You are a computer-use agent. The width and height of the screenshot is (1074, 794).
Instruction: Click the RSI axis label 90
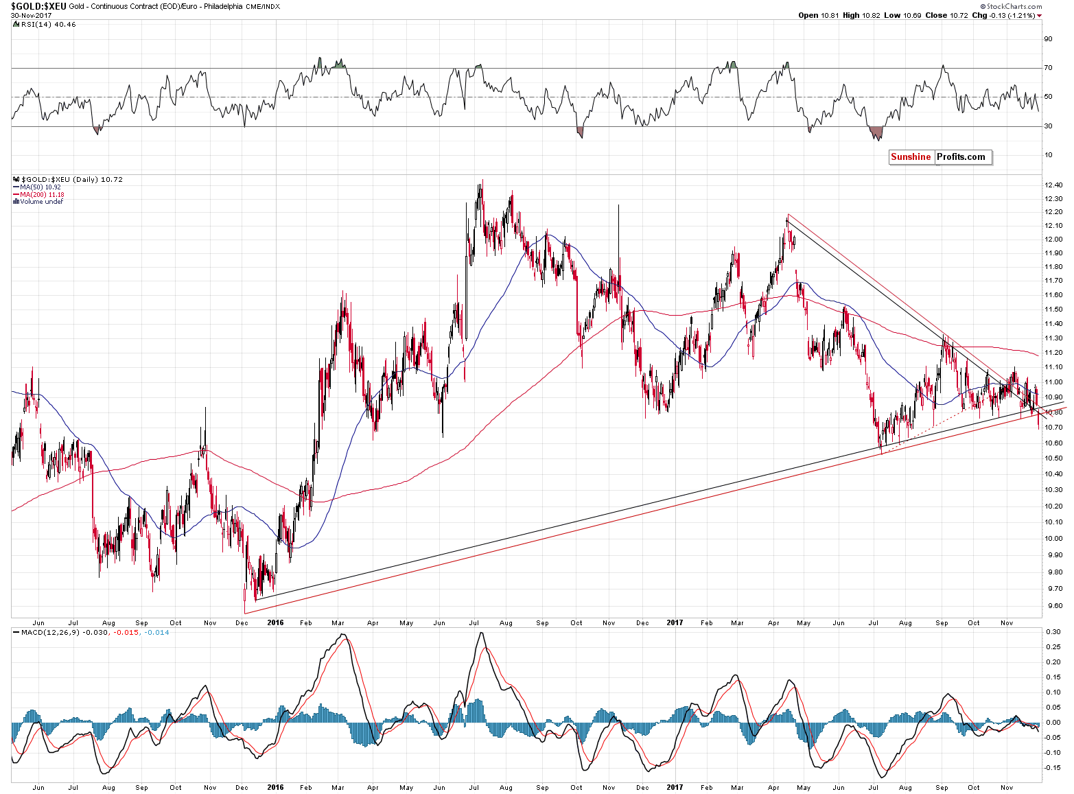[x=1048, y=38]
